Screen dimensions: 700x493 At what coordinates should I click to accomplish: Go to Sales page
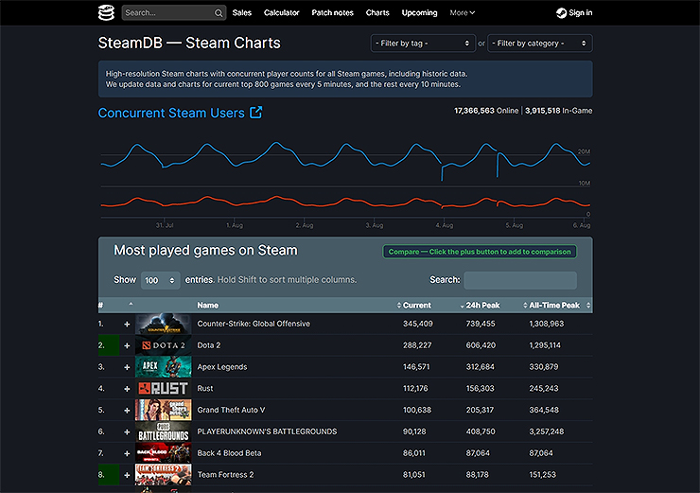242,13
